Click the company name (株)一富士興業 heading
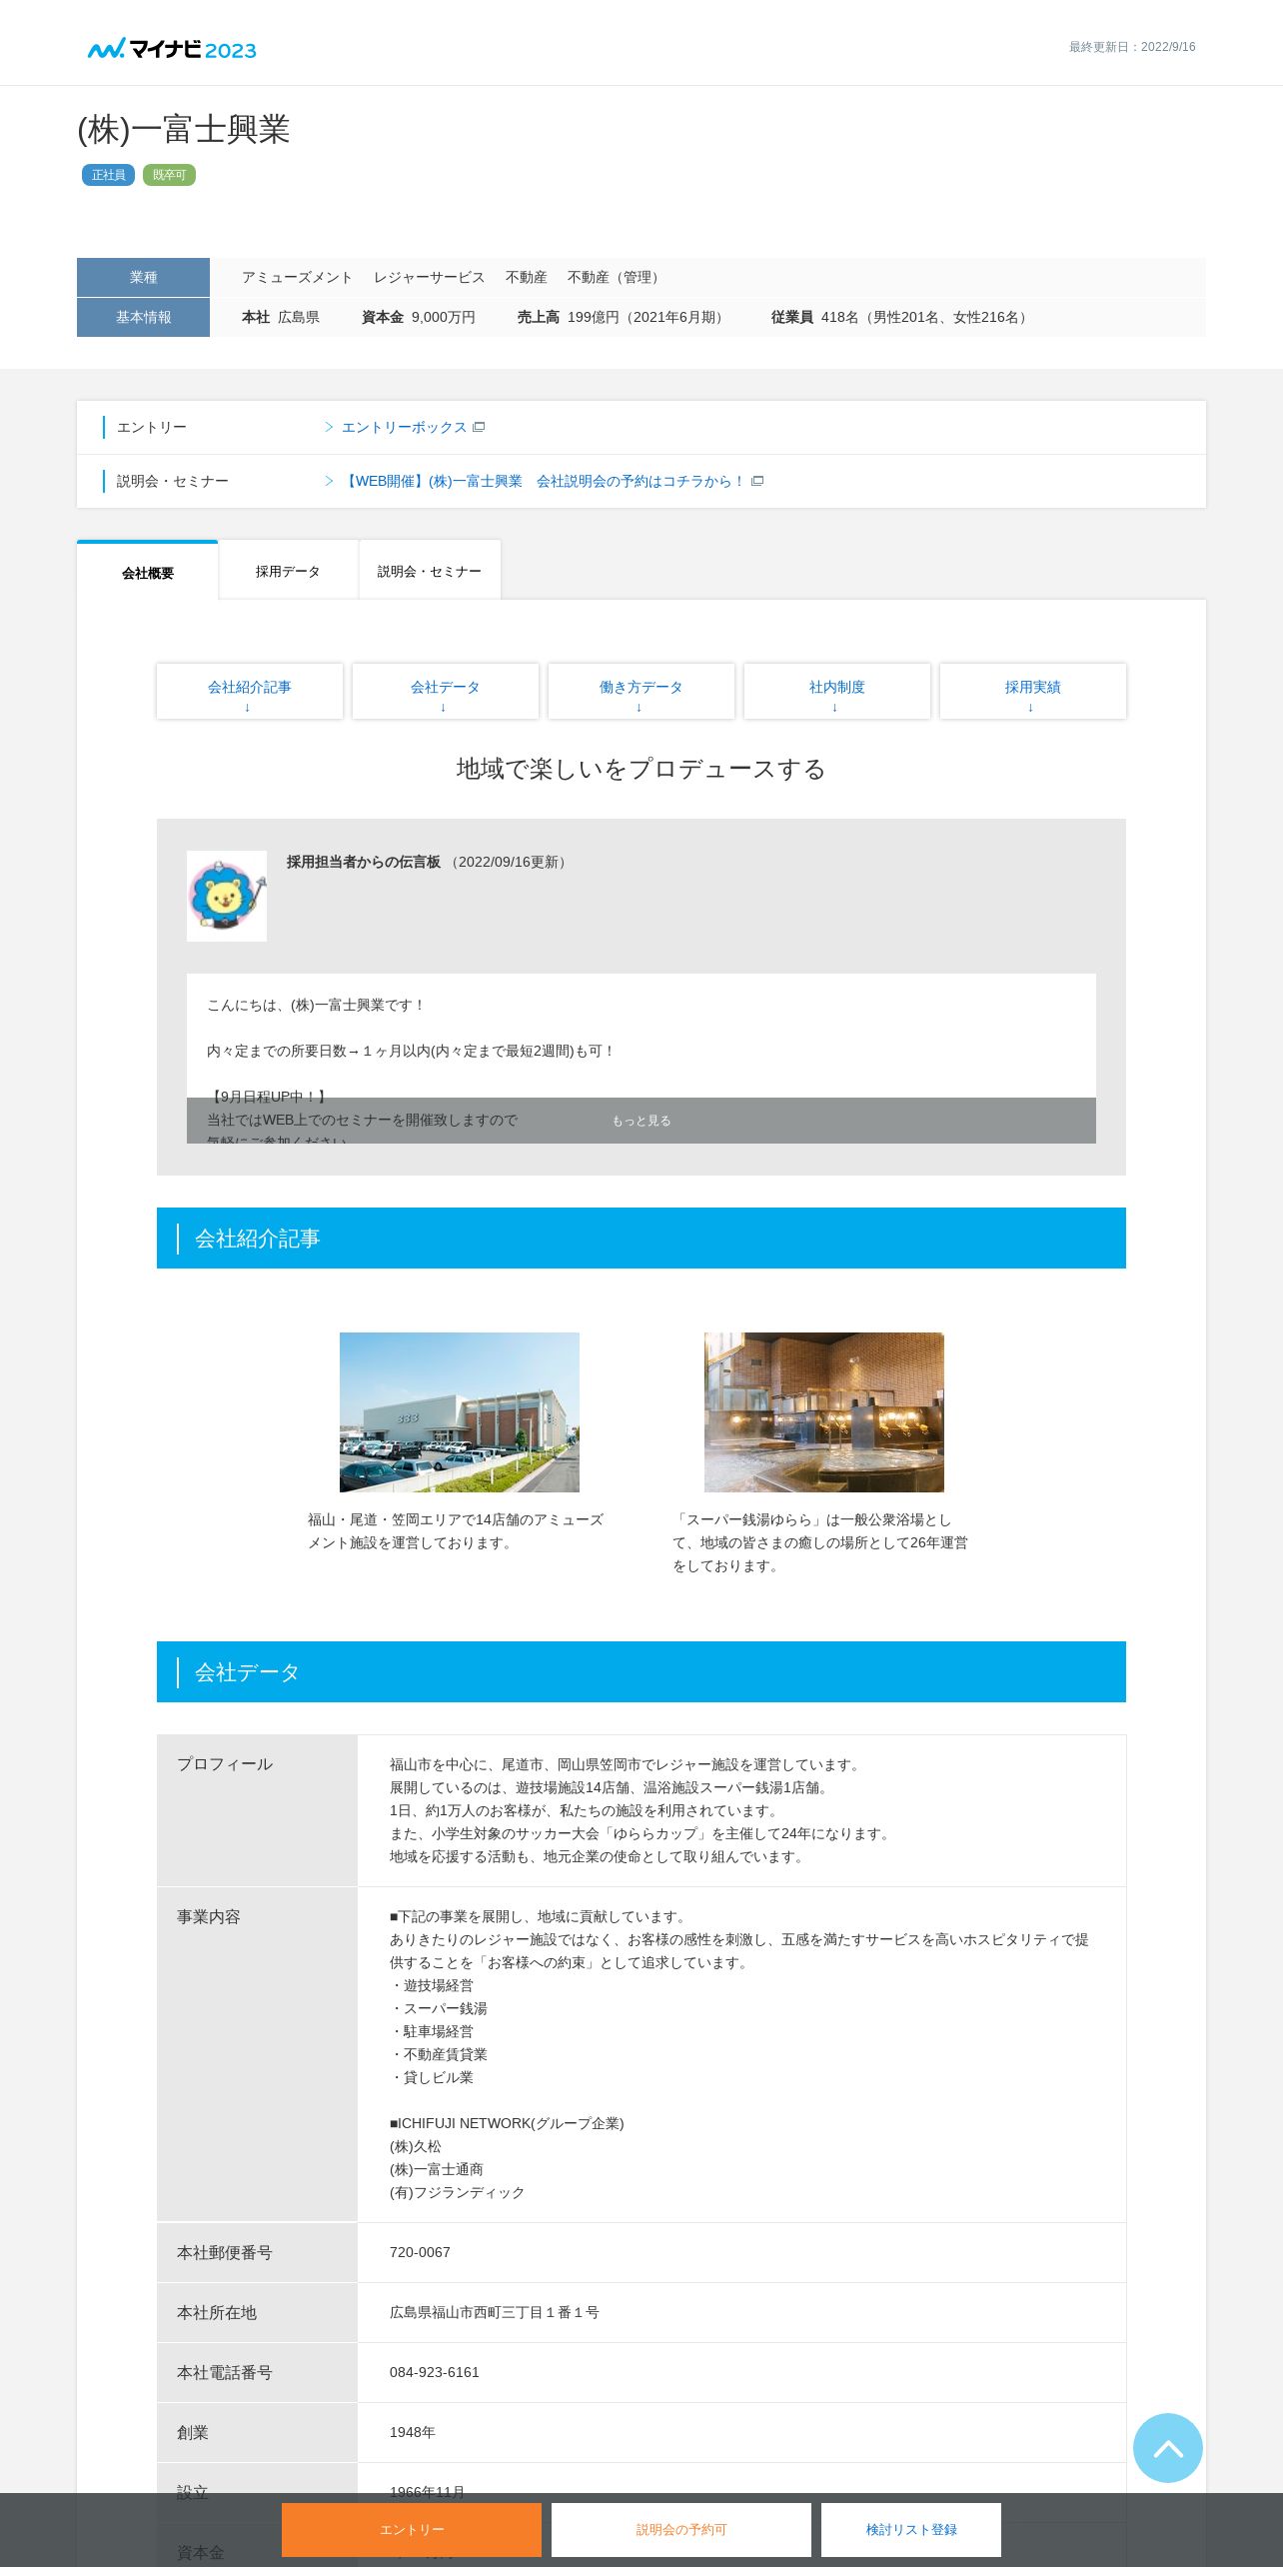 pos(184,129)
